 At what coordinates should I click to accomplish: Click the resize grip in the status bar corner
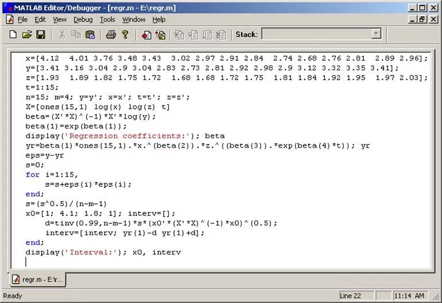click(436, 296)
